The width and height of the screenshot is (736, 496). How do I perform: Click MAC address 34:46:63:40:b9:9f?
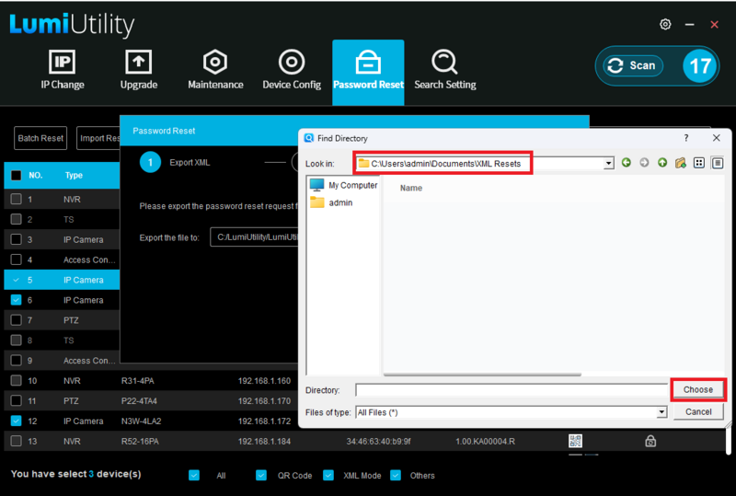378,442
